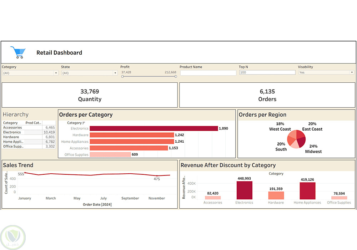Click the 555 point on Sales Trend line

[x=25, y=173]
